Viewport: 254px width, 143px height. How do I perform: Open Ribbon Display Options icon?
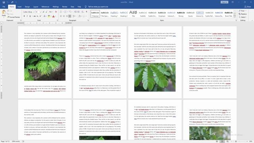[x=233, y=2]
